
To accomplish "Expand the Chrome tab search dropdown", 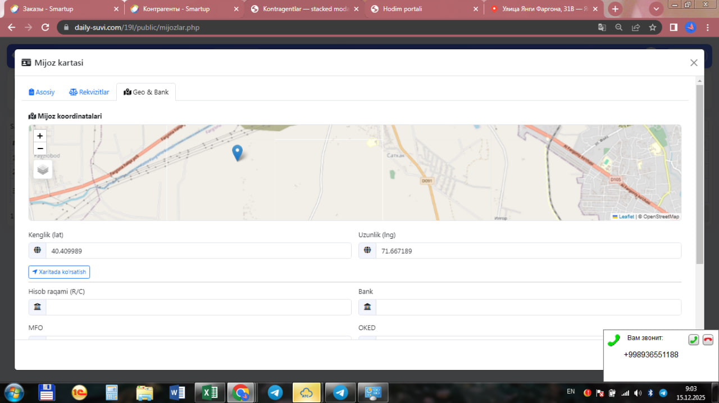I will point(656,9).
